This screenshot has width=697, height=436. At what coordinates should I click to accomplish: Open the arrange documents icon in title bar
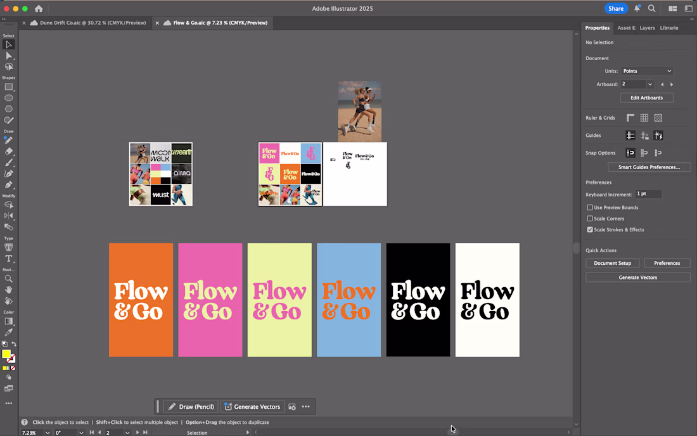pos(672,8)
